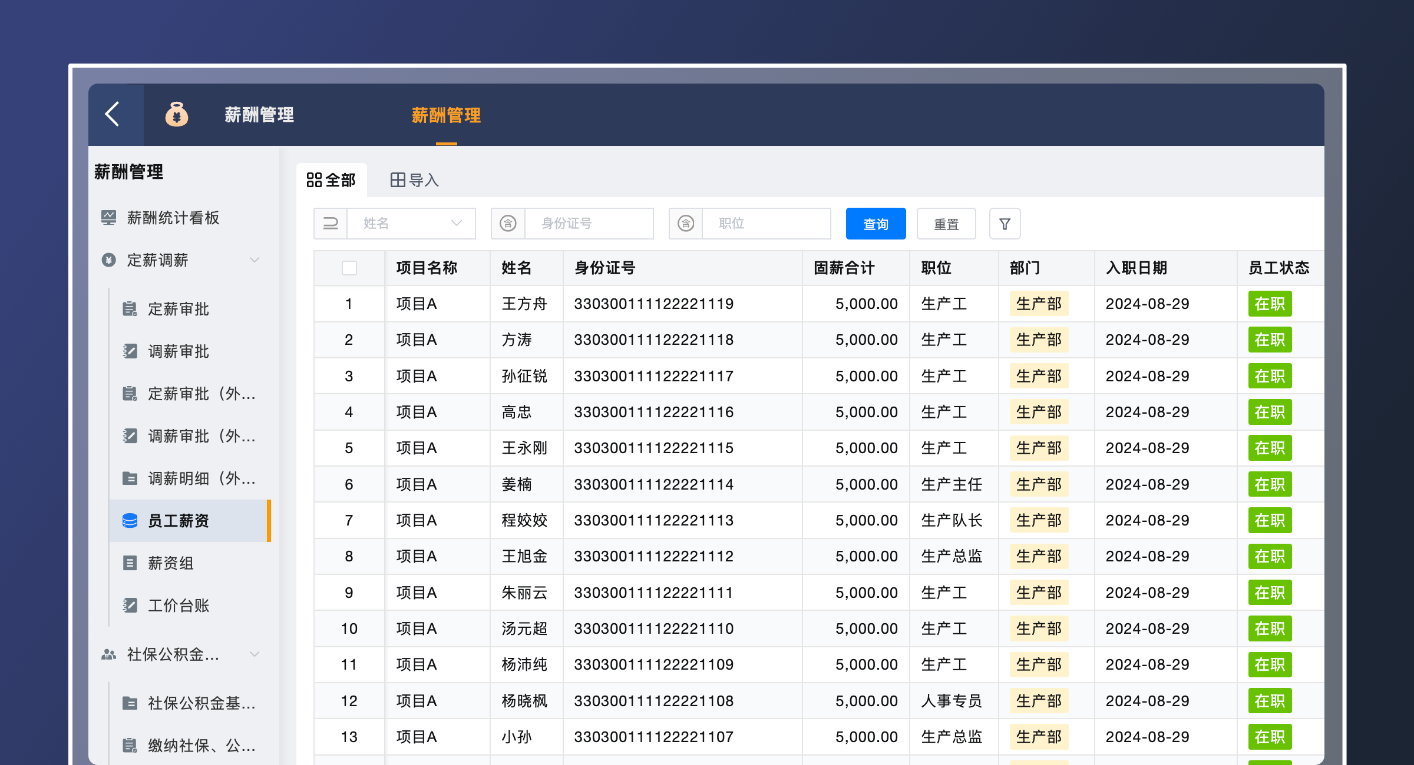The image size is (1414, 765).
Task: Open the 姓名 dropdown arrow
Action: [x=458, y=224]
